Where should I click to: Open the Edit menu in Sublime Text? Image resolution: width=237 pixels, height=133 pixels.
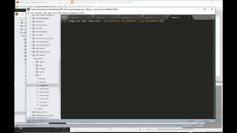coord(32,13)
